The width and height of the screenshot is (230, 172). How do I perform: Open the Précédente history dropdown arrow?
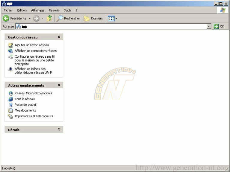tap(30, 19)
